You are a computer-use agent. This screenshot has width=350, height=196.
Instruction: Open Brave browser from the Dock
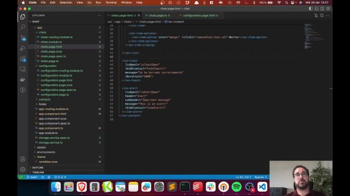pos(81,187)
